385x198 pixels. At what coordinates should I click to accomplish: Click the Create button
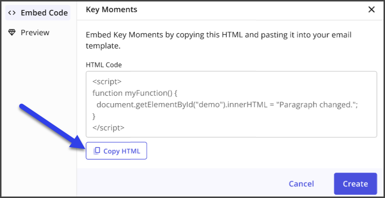[355, 184]
